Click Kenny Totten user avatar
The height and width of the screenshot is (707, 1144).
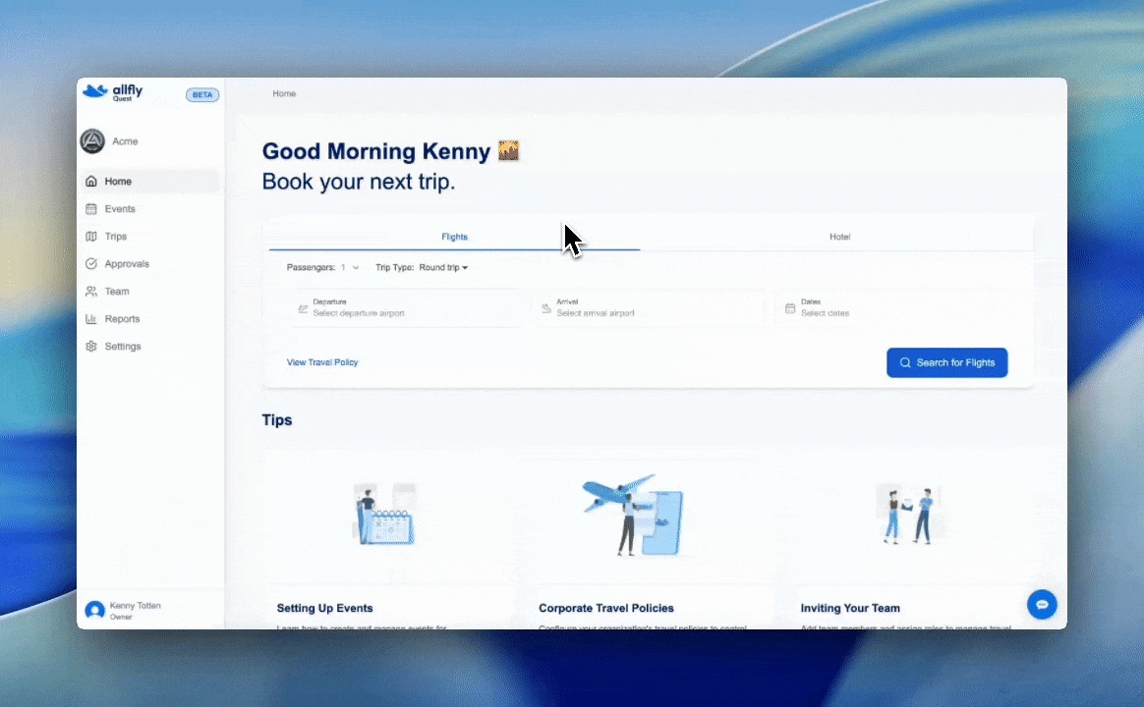[95, 610]
